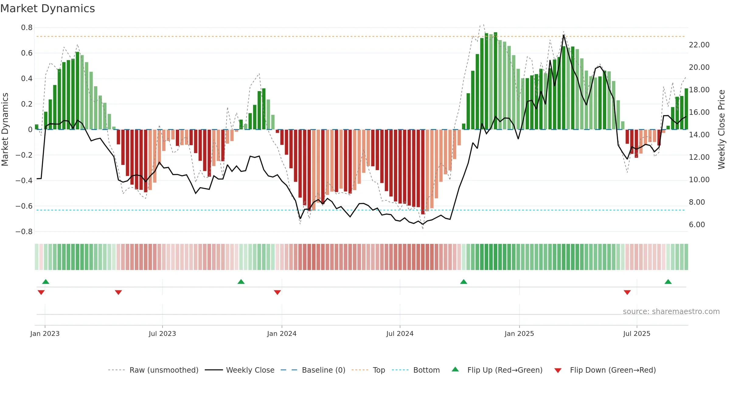Click the rotated Weekly Close Price axis title
The height and width of the screenshot is (410, 730).
(721, 129)
